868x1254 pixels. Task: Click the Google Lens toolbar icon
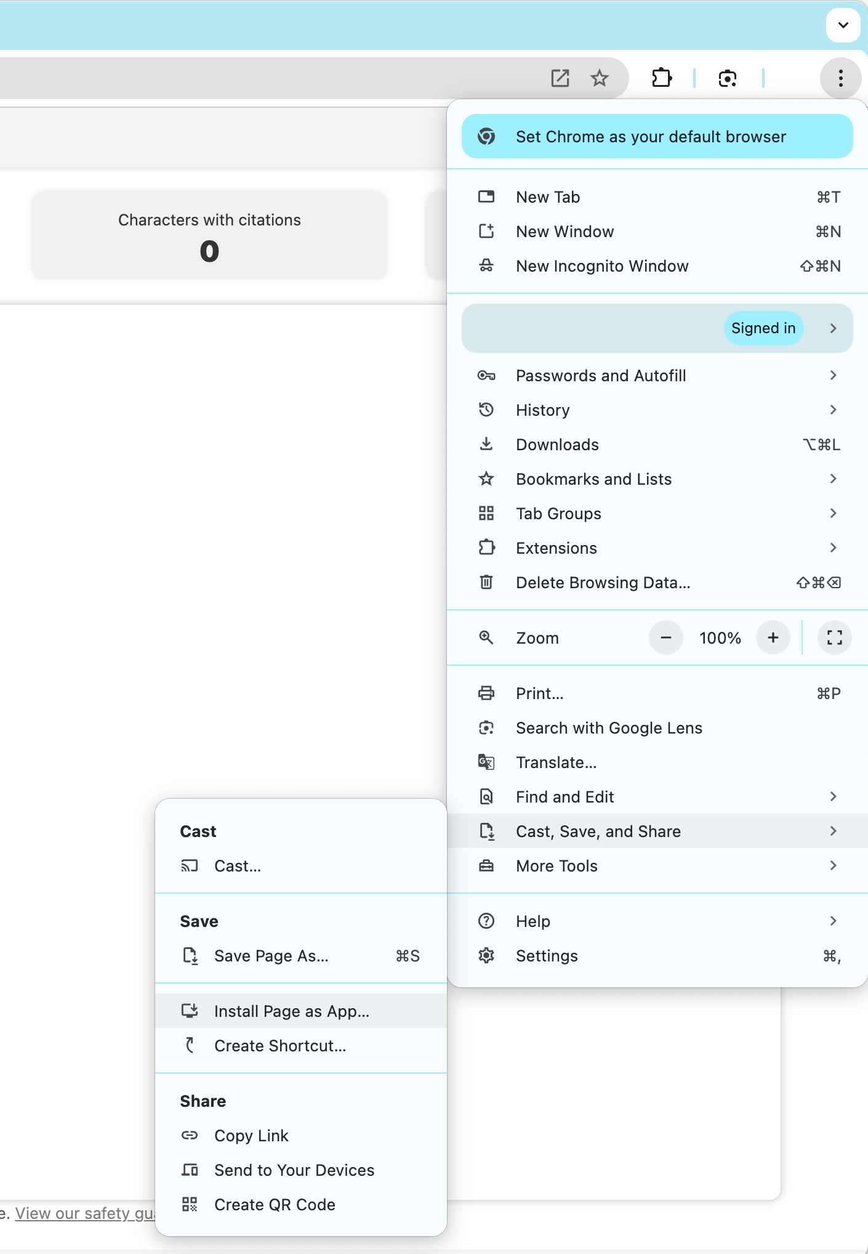728,78
